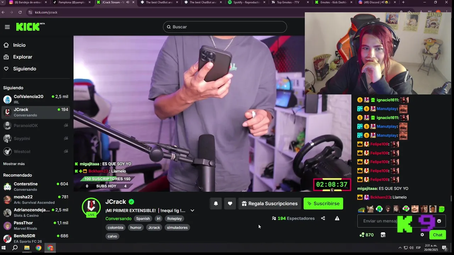
Task: Open offline channel ParanoidOK
Action: [35, 125]
